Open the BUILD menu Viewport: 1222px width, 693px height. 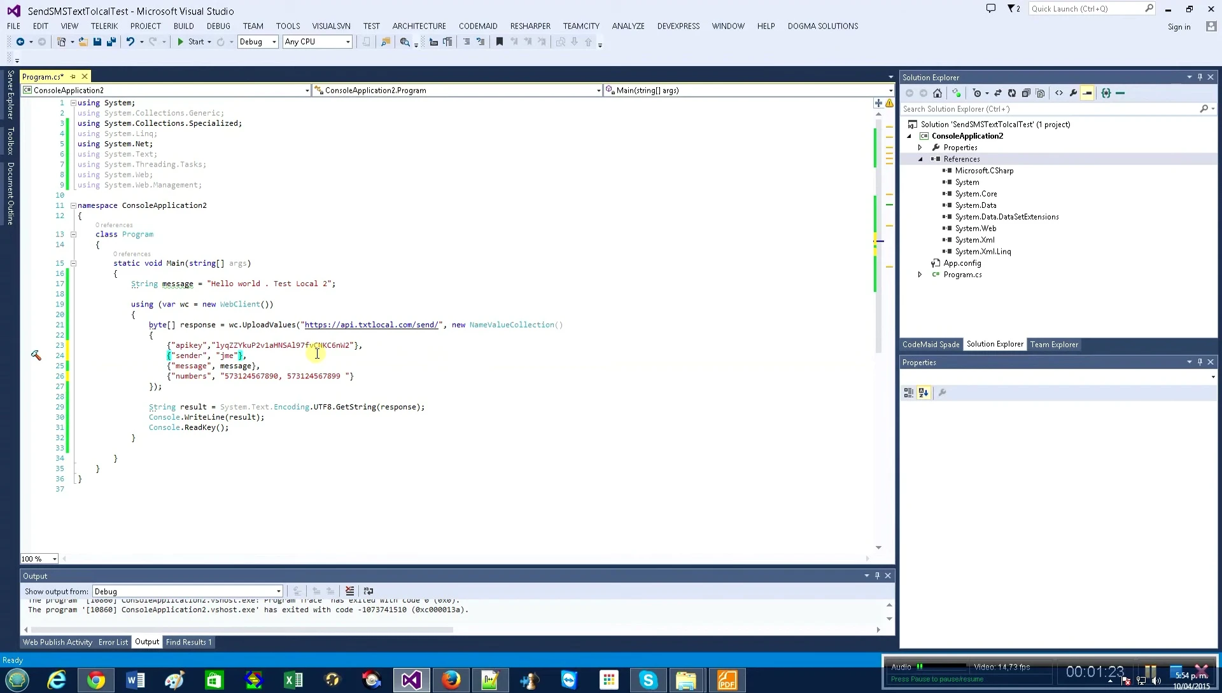(183, 26)
